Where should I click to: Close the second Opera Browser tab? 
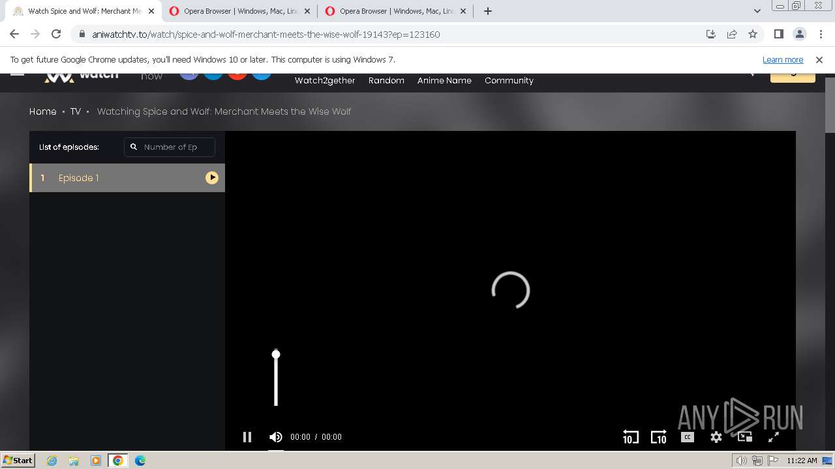[x=307, y=11]
